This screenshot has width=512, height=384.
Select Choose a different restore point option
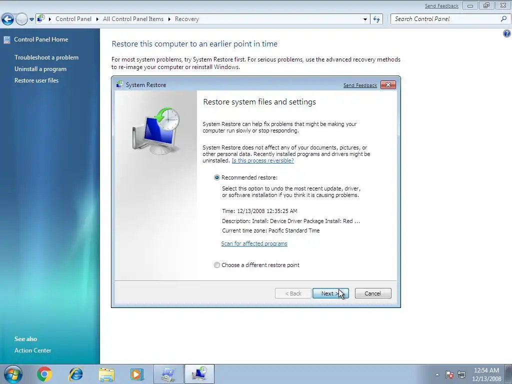(217, 265)
